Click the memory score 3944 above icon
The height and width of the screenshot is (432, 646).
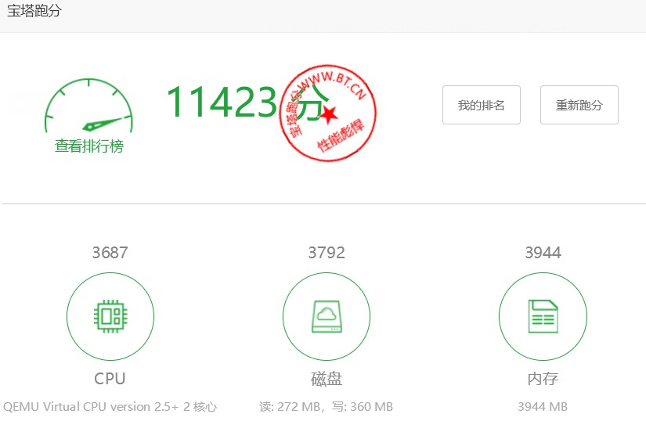pyautogui.click(x=543, y=253)
